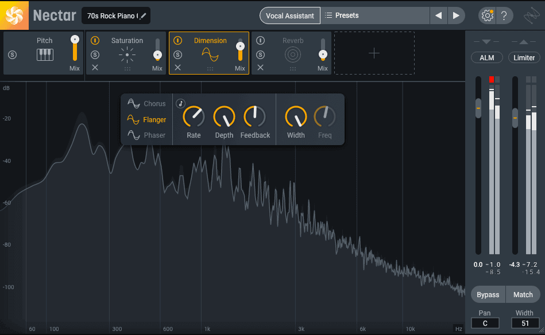Solo the Dimension module
Image resolution: width=545 pixels, height=335 pixels.
click(177, 55)
